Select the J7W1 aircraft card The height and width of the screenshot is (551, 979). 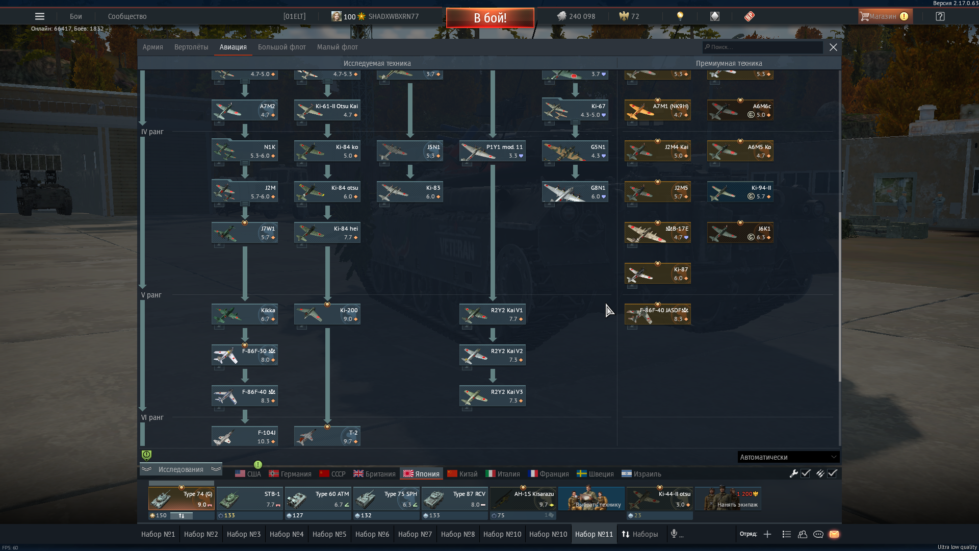tap(245, 233)
